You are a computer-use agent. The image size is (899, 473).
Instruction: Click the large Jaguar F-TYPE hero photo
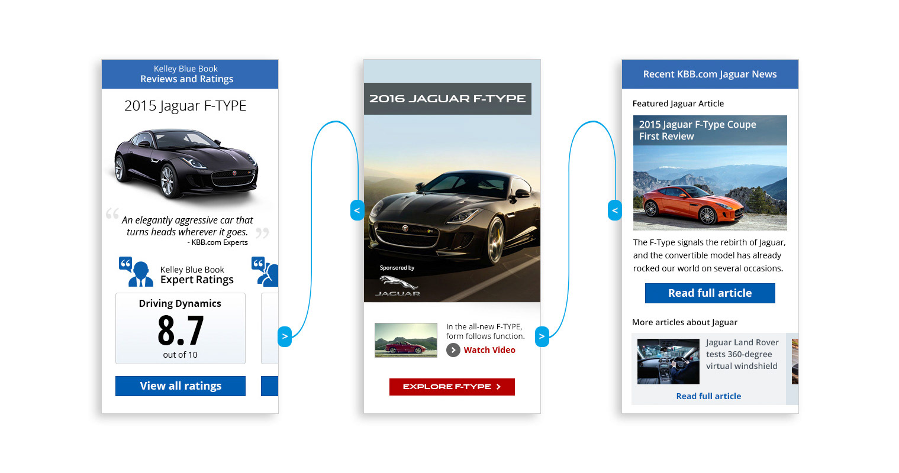pyautogui.click(x=452, y=181)
